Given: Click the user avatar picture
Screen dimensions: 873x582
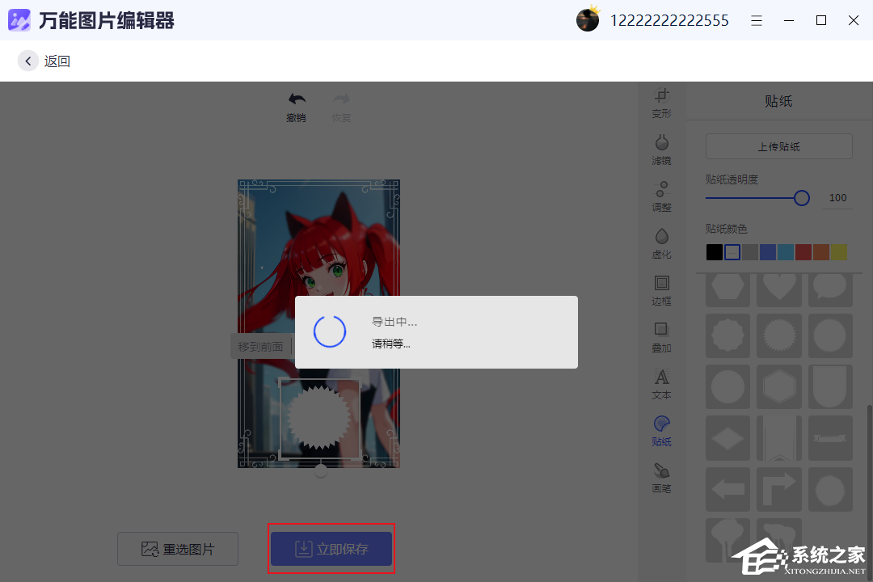Looking at the screenshot, I should (588, 20).
